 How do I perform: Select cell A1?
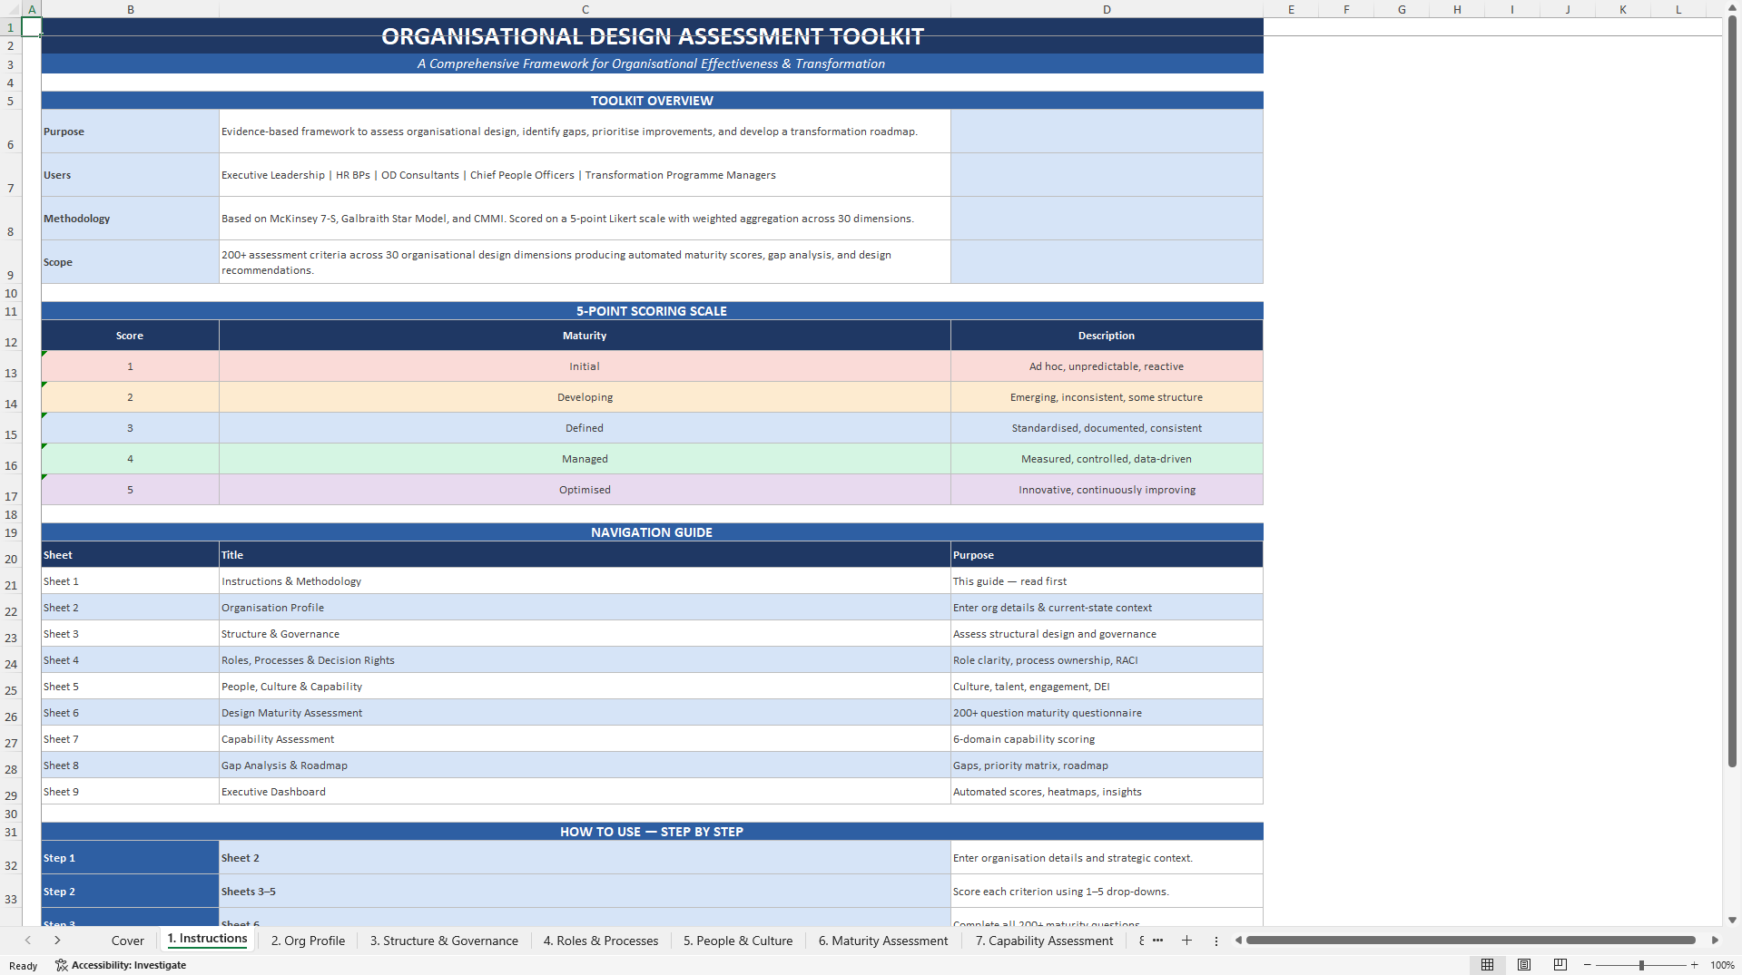[31, 26]
